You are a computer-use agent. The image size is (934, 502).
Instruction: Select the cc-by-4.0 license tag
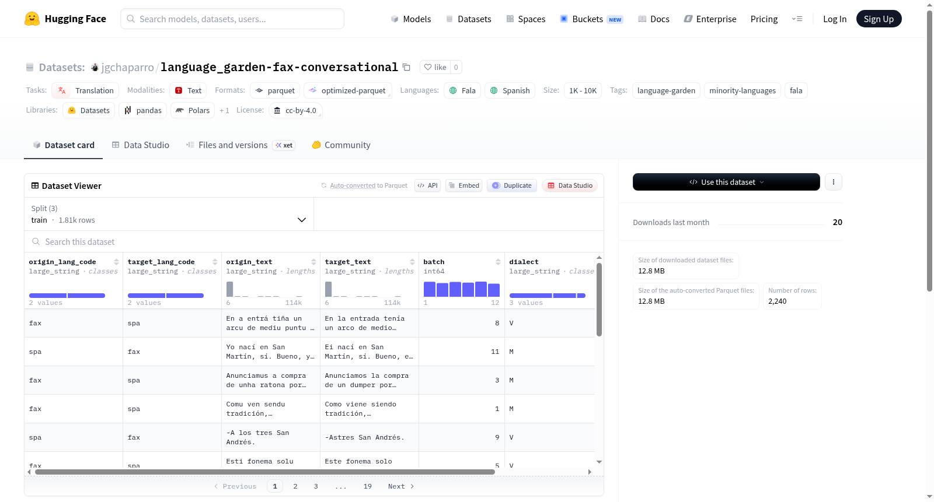[295, 110]
